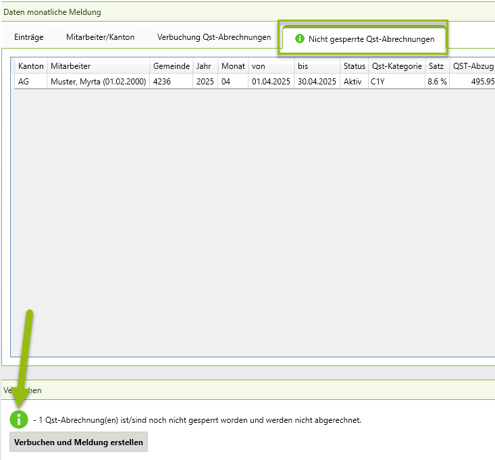Click green info icon beside warning message
The height and width of the screenshot is (460, 495).
19,419
